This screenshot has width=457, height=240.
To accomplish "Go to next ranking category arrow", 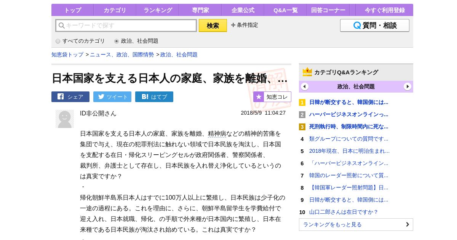I will pyautogui.click(x=407, y=86).
